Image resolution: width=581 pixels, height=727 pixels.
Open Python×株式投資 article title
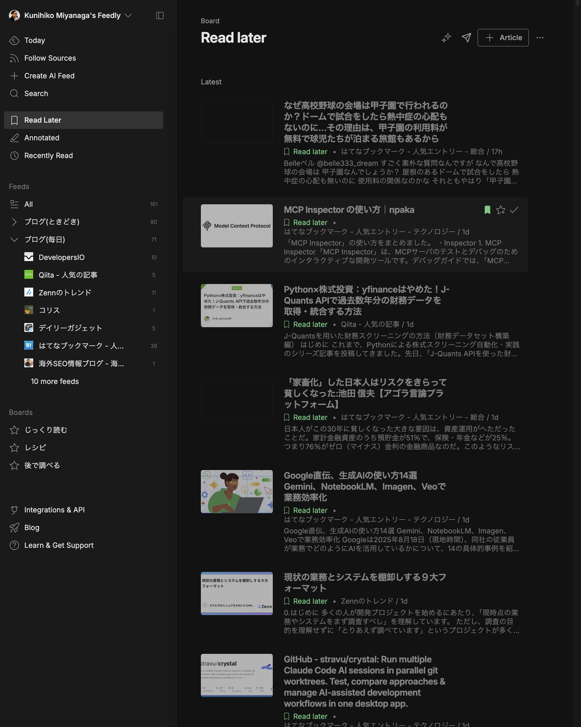click(x=367, y=300)
